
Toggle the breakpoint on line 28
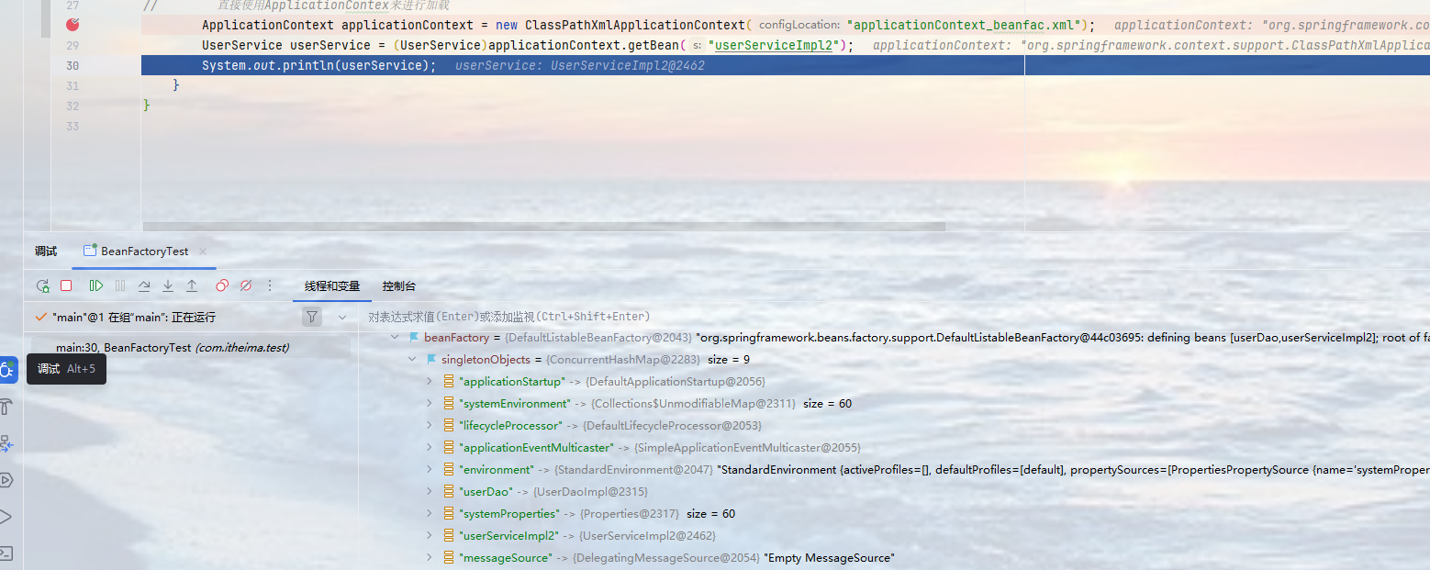point(73,25)
